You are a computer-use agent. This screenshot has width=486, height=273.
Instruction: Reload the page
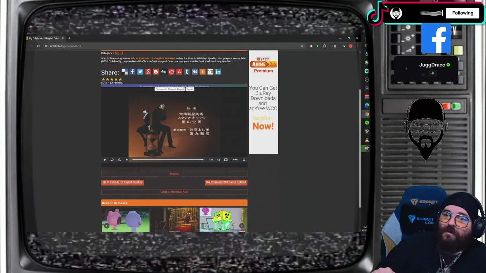click(x=38, y=46)
